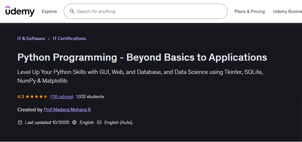The height and width of the screenshot is (142, 302).
Task: Open the Explore menu
Action: point(49,11)
